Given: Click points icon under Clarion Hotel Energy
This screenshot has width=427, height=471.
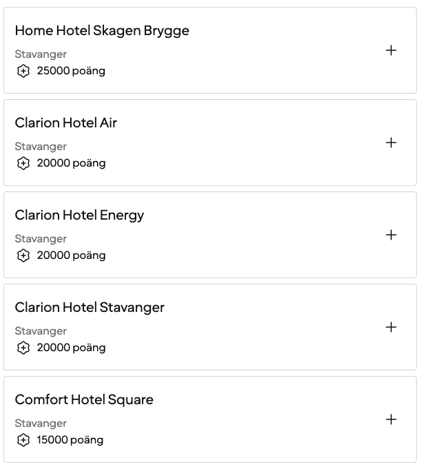Looking at the screenshot, I should click(23, 255).
